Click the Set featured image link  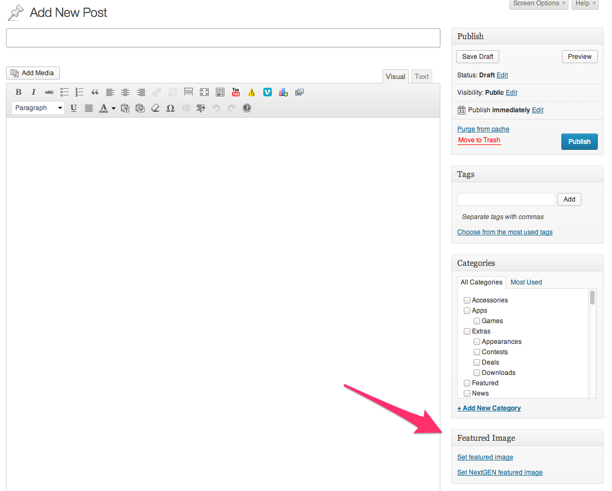tap(485, 457)
